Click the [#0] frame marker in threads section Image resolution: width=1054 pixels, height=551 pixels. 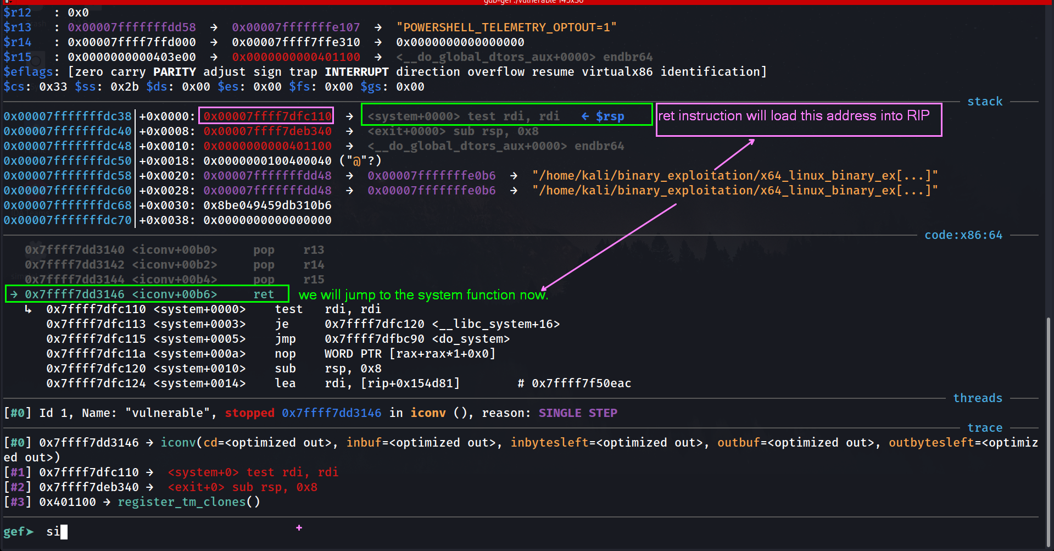click(x=18, y=413)
